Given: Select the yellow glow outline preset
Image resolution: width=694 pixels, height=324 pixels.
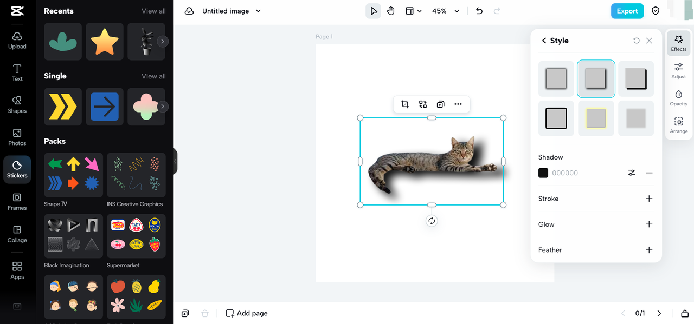Looking at the screenshot, I should tap(596, 118).
